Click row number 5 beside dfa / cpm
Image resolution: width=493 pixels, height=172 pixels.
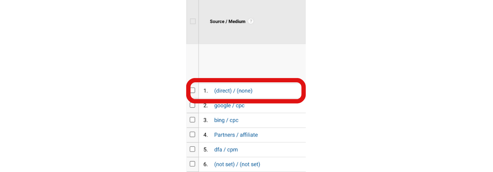[206, 150]
